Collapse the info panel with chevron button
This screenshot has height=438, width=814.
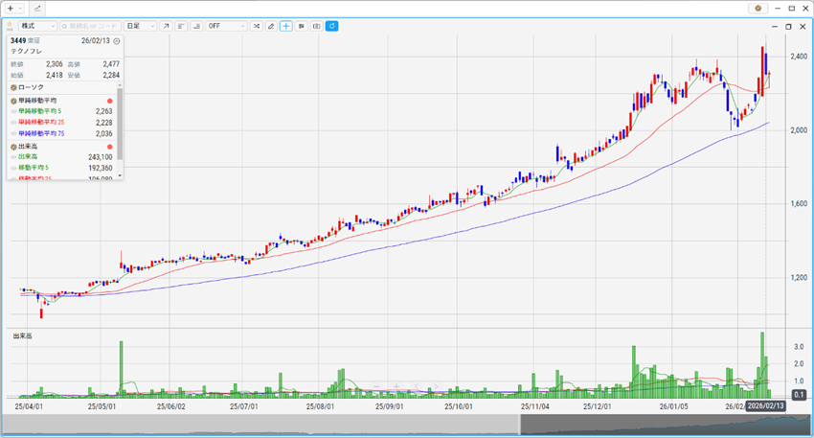(x=116, y=41)
